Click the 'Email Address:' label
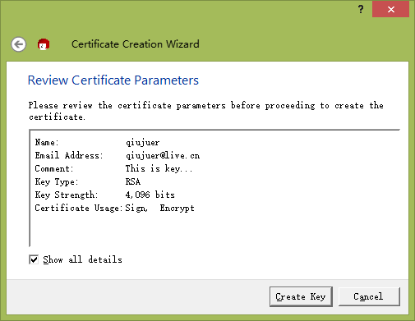The height and width of the screenshot is (321, 415). coord(69,155)
